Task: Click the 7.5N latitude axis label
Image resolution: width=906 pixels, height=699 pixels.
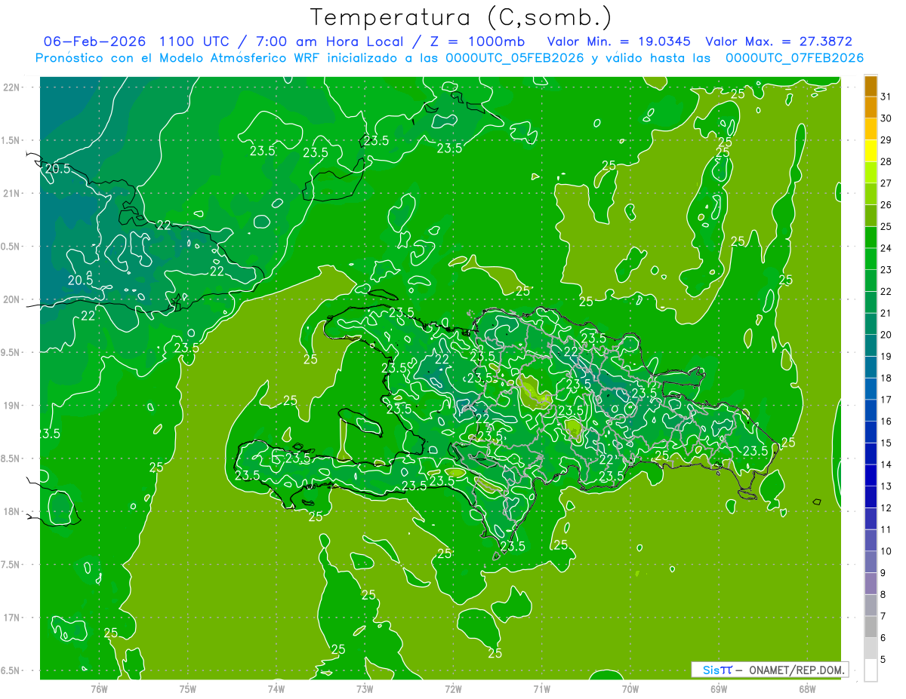Action: coord(11,565)
